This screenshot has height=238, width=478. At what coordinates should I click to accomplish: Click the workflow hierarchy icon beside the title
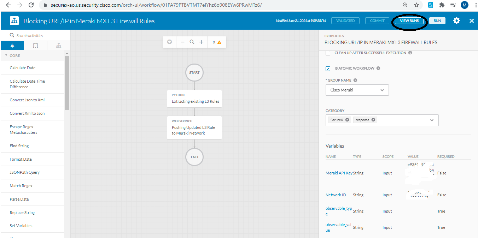14,21
